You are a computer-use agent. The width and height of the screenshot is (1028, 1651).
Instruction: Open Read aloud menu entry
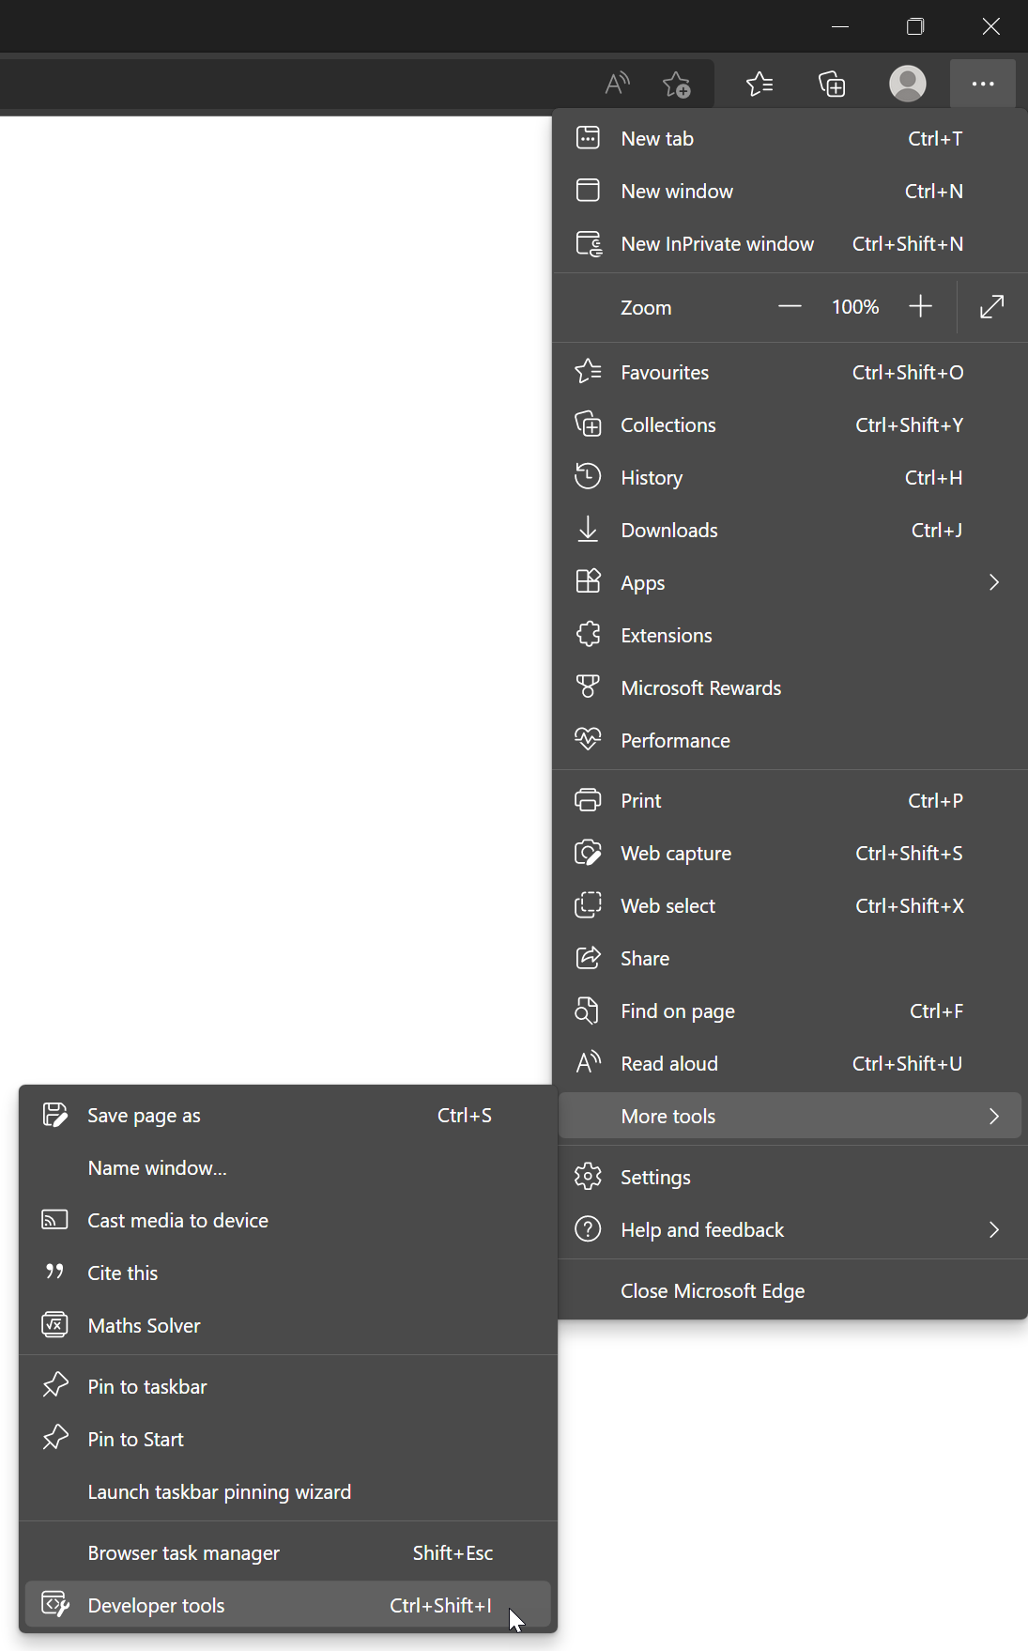pos(790,1063)
